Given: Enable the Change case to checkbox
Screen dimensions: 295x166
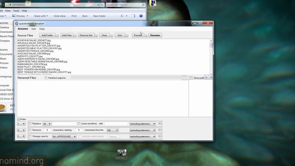Looking at the screenshot, I should [30, 136].
